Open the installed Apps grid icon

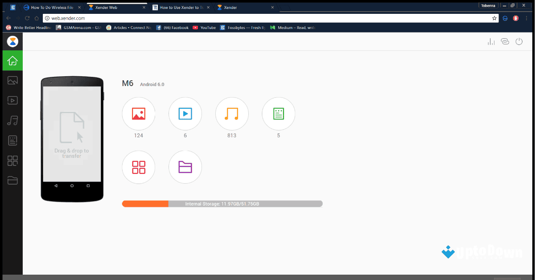point(138,167)
